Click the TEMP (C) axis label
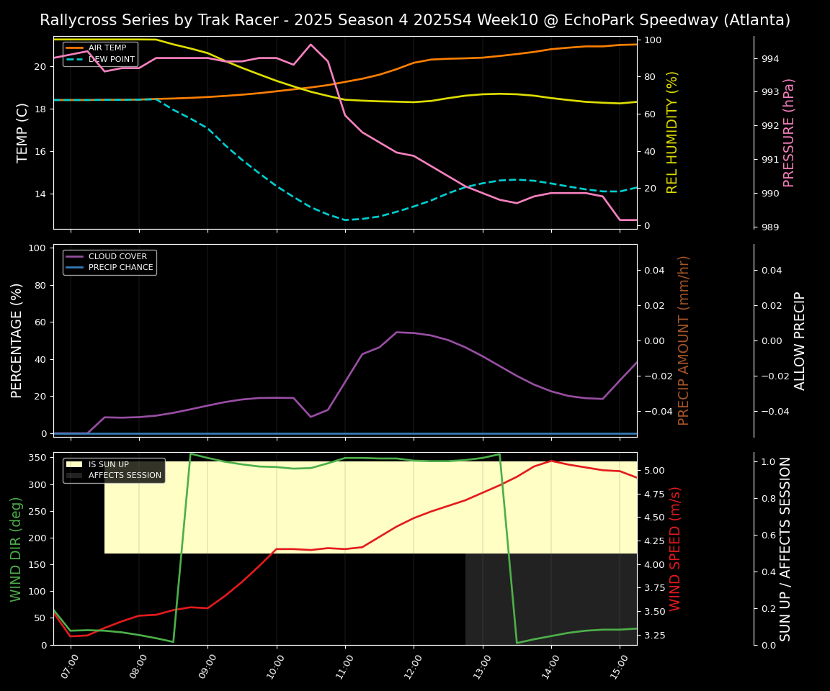The width and height of the screenshot is (830, 691). point(23,132)
